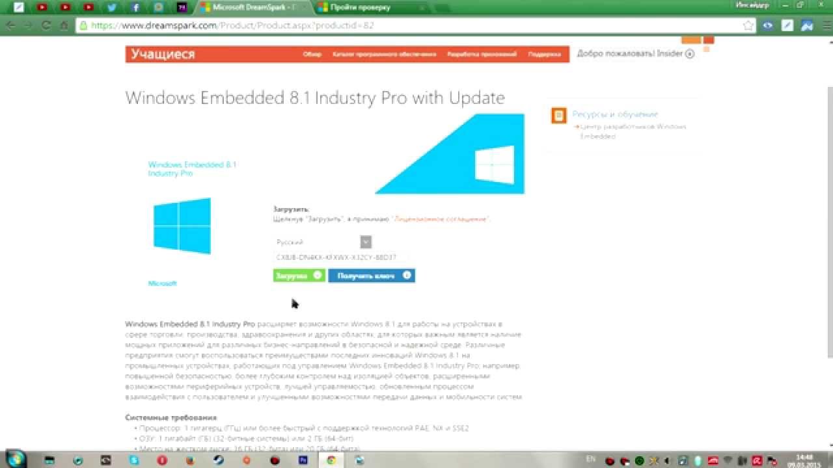Image resolution: width=833 pixels, height=468 pixels.
Task: Open the Разработка приложений menu item
Action: coord(482,55)
